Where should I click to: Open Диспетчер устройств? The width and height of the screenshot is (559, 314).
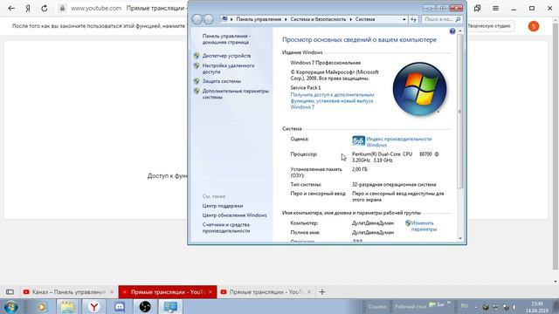[226, 56]
